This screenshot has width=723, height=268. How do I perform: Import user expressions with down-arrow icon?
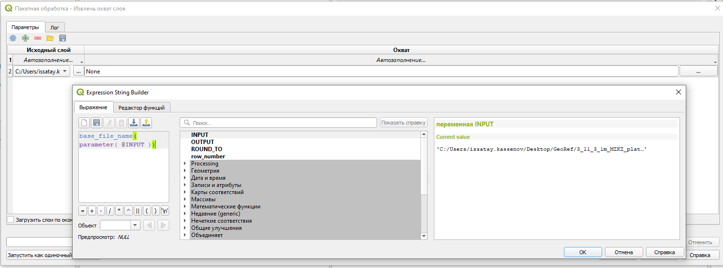134,123
